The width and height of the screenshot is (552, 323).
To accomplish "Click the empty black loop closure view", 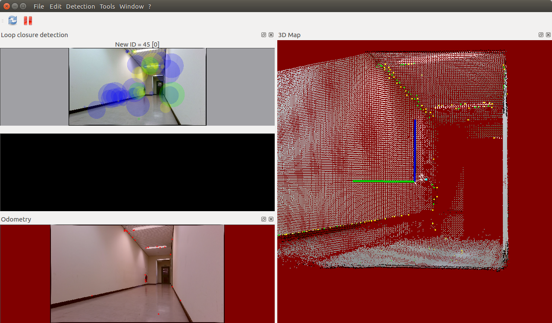I will (x=137, y=172).
